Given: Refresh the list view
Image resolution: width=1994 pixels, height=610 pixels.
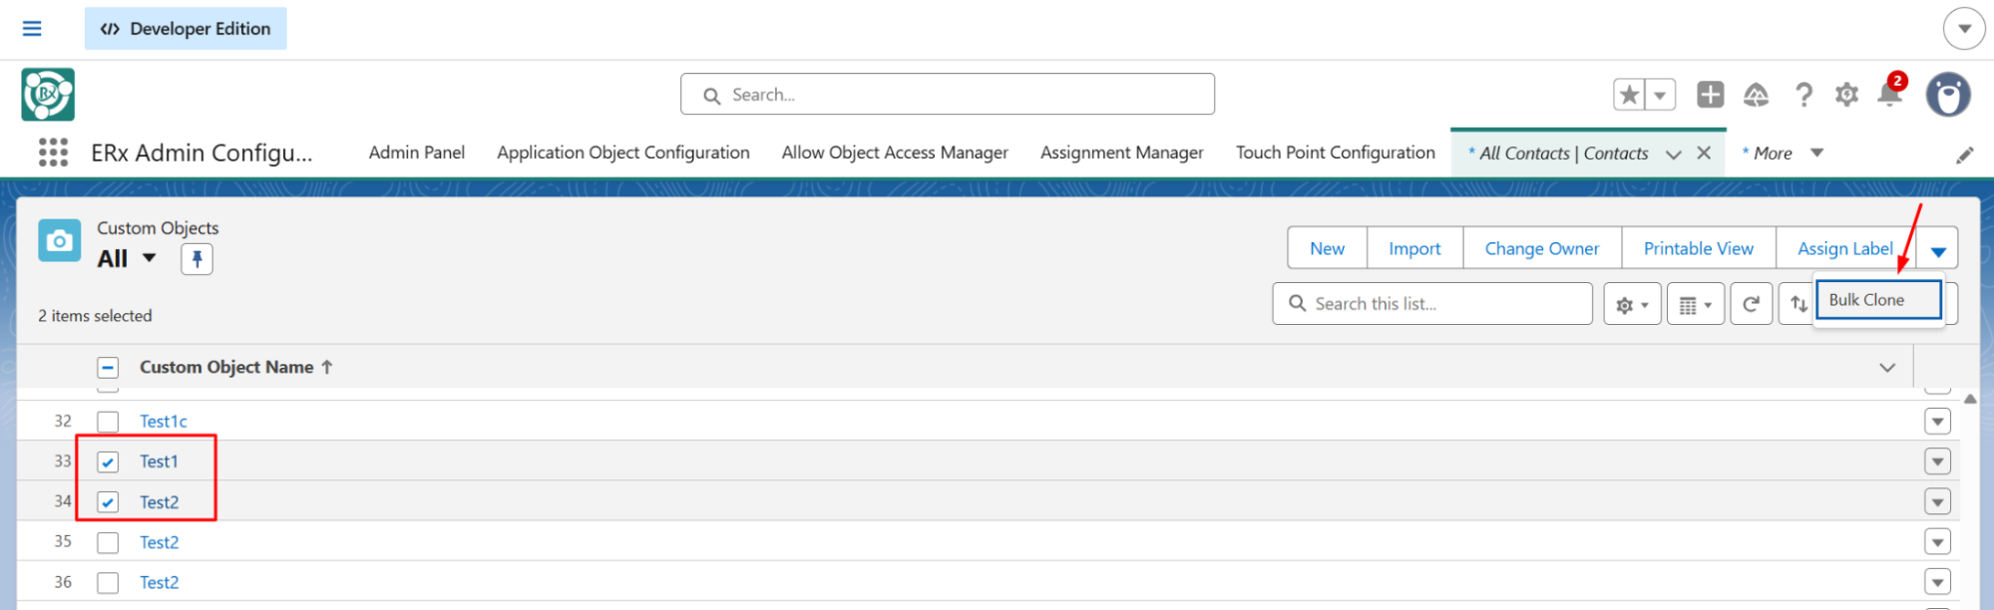Looking at the screenshot, I should point(1751,304).
